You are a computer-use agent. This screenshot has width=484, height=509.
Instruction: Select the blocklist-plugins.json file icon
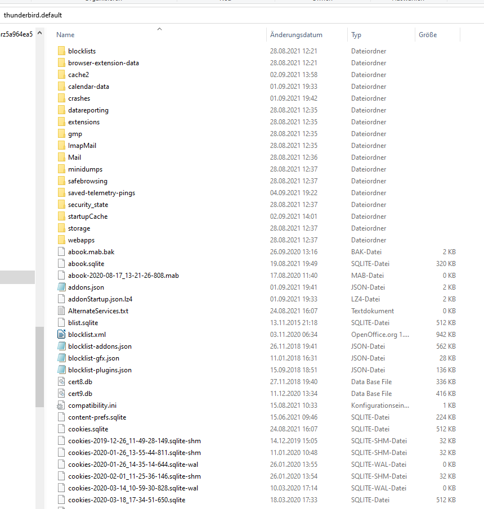click(x=61, y=370)
